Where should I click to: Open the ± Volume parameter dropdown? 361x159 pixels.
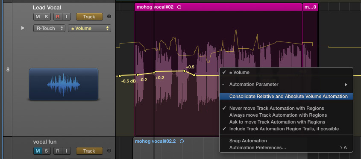tap(89, 28)
